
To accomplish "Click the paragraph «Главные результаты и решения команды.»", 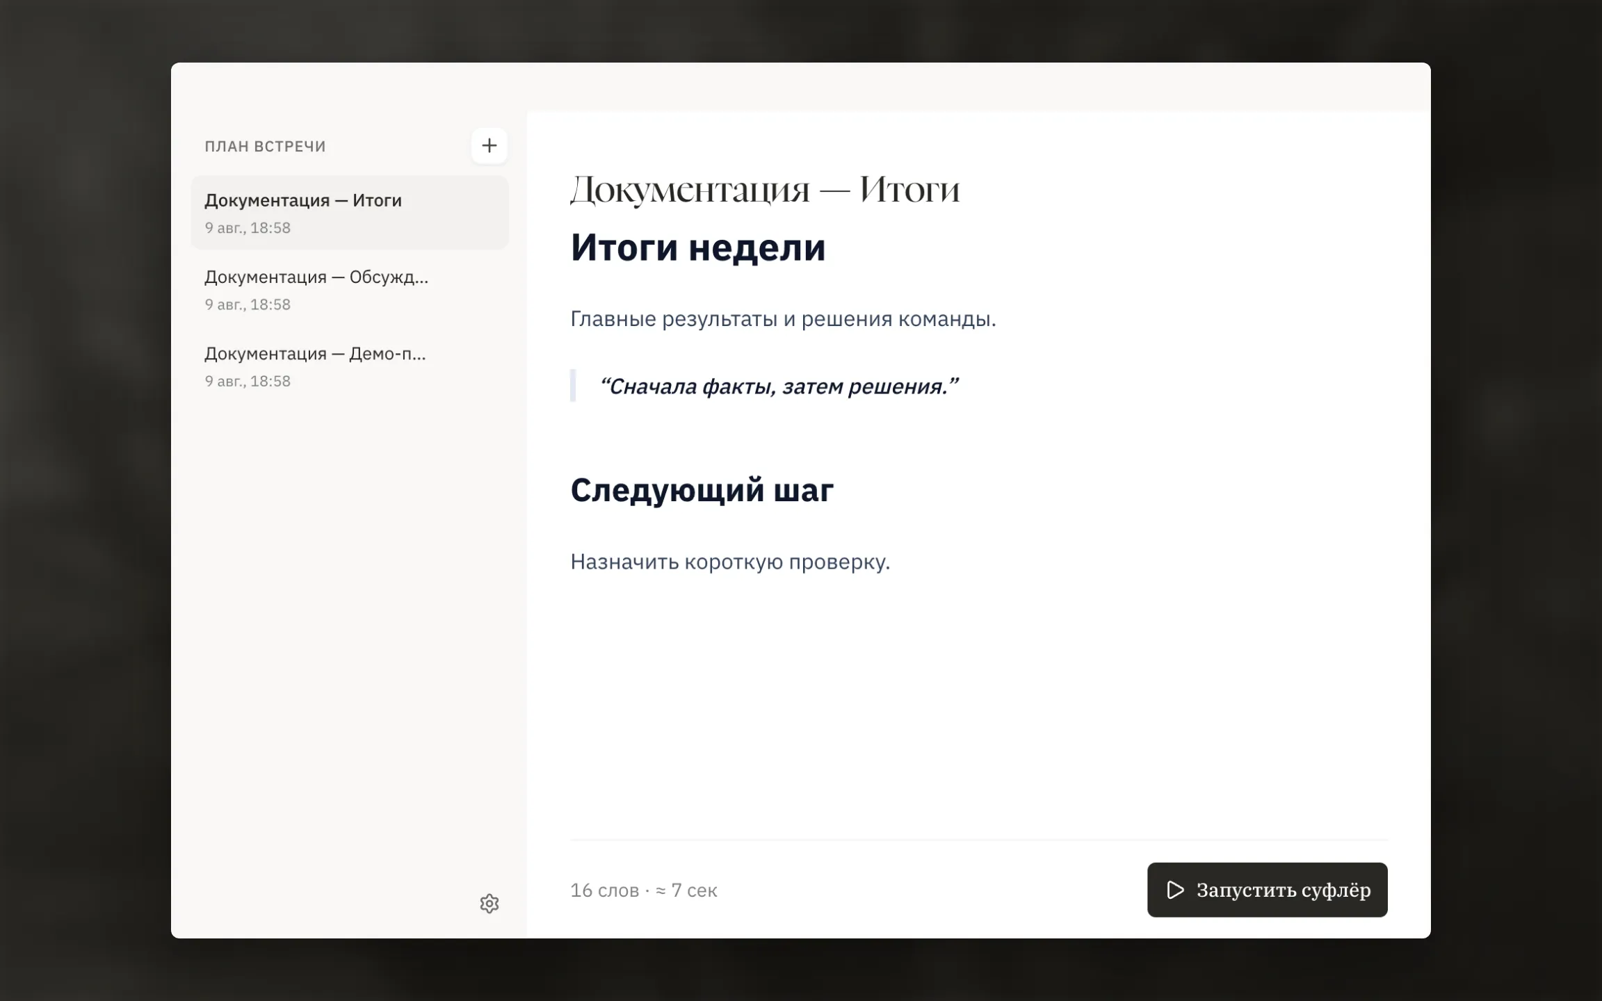I will [x=783, y=319].
